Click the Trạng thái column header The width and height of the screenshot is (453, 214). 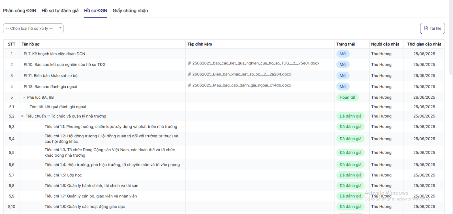click(345, 44)
